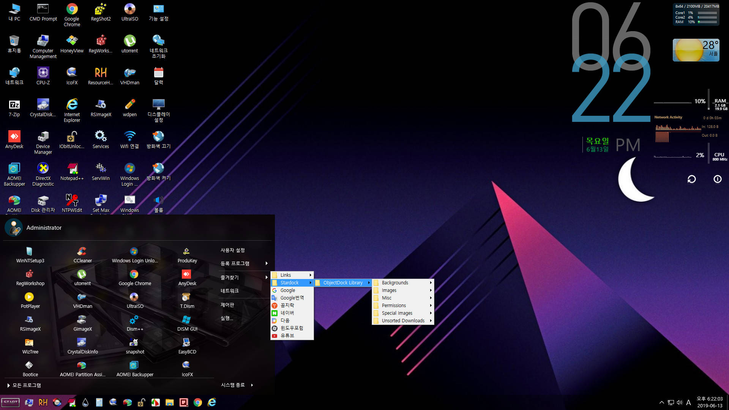Viewport: 729px width, 410px height.
Task: Expand Unsorted Downloads folder submenu
Action: (x=403, y=321)
